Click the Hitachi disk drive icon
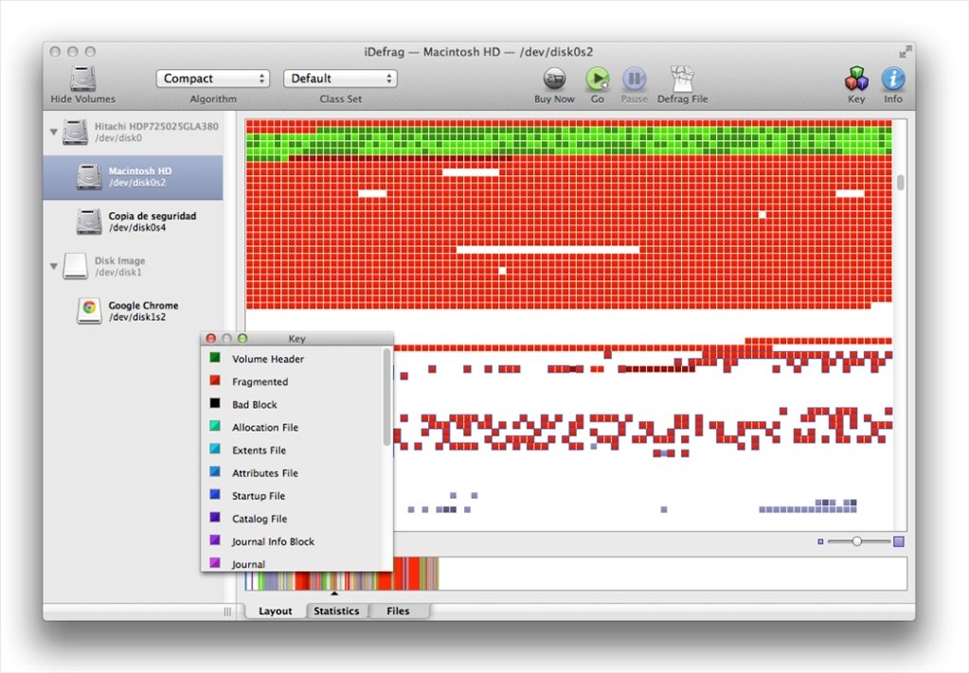Image resolution: width=969 pixels, height=673 pixels. tap(76, 133)
